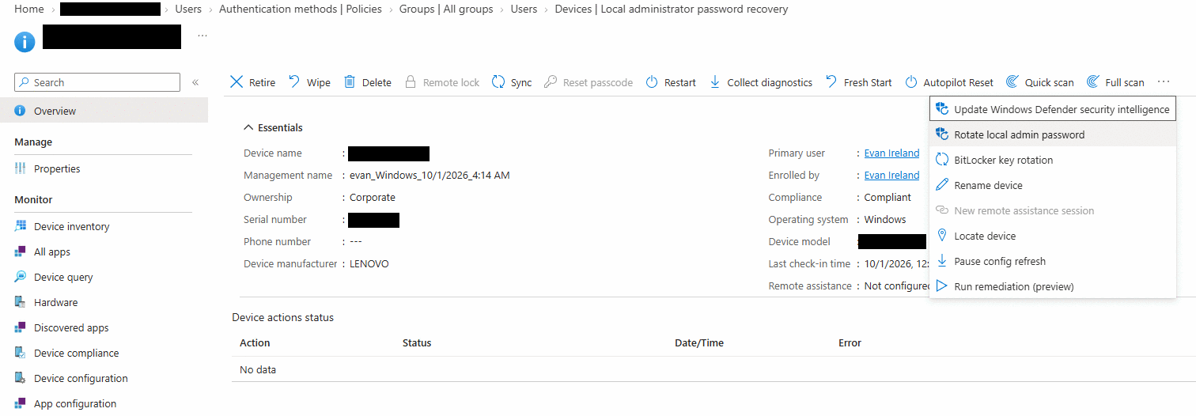This screenshot has width=1196, height=416.
Task: Open the toolbar more actions ellipsis
Action: click(x=1163, y=82)
